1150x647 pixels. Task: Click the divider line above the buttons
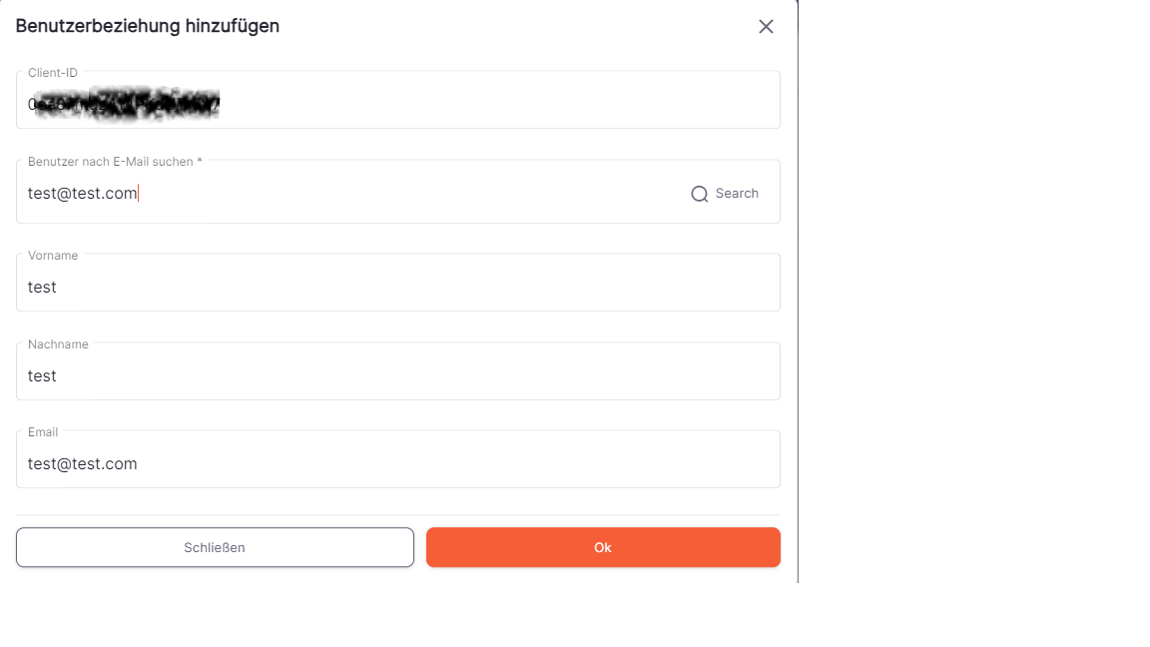pos(398,515)
